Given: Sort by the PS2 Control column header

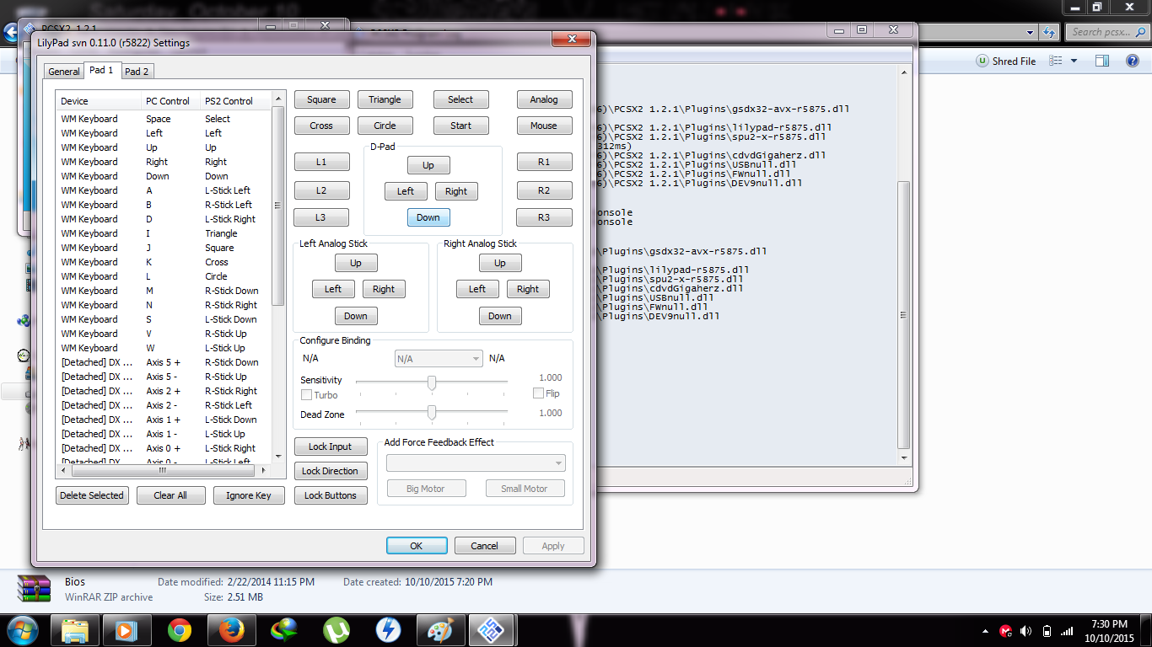Looking at the screenshot, I should tap(236, 101).
